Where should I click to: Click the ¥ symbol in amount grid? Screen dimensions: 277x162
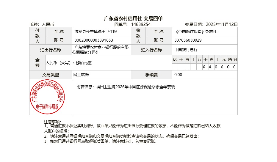point(204,67)
